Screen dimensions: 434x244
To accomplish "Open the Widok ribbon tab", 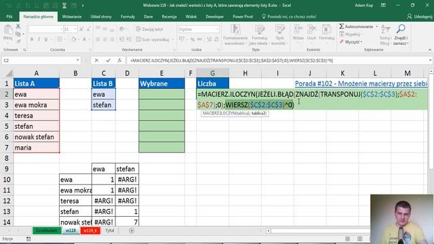I will pos(191,16).
